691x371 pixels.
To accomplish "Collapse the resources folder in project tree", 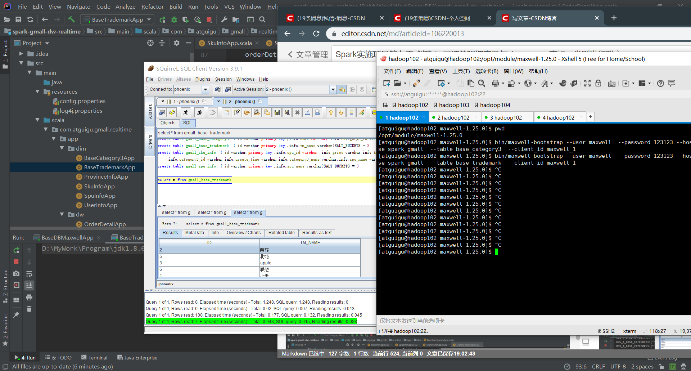I will (x=37, y=91).
